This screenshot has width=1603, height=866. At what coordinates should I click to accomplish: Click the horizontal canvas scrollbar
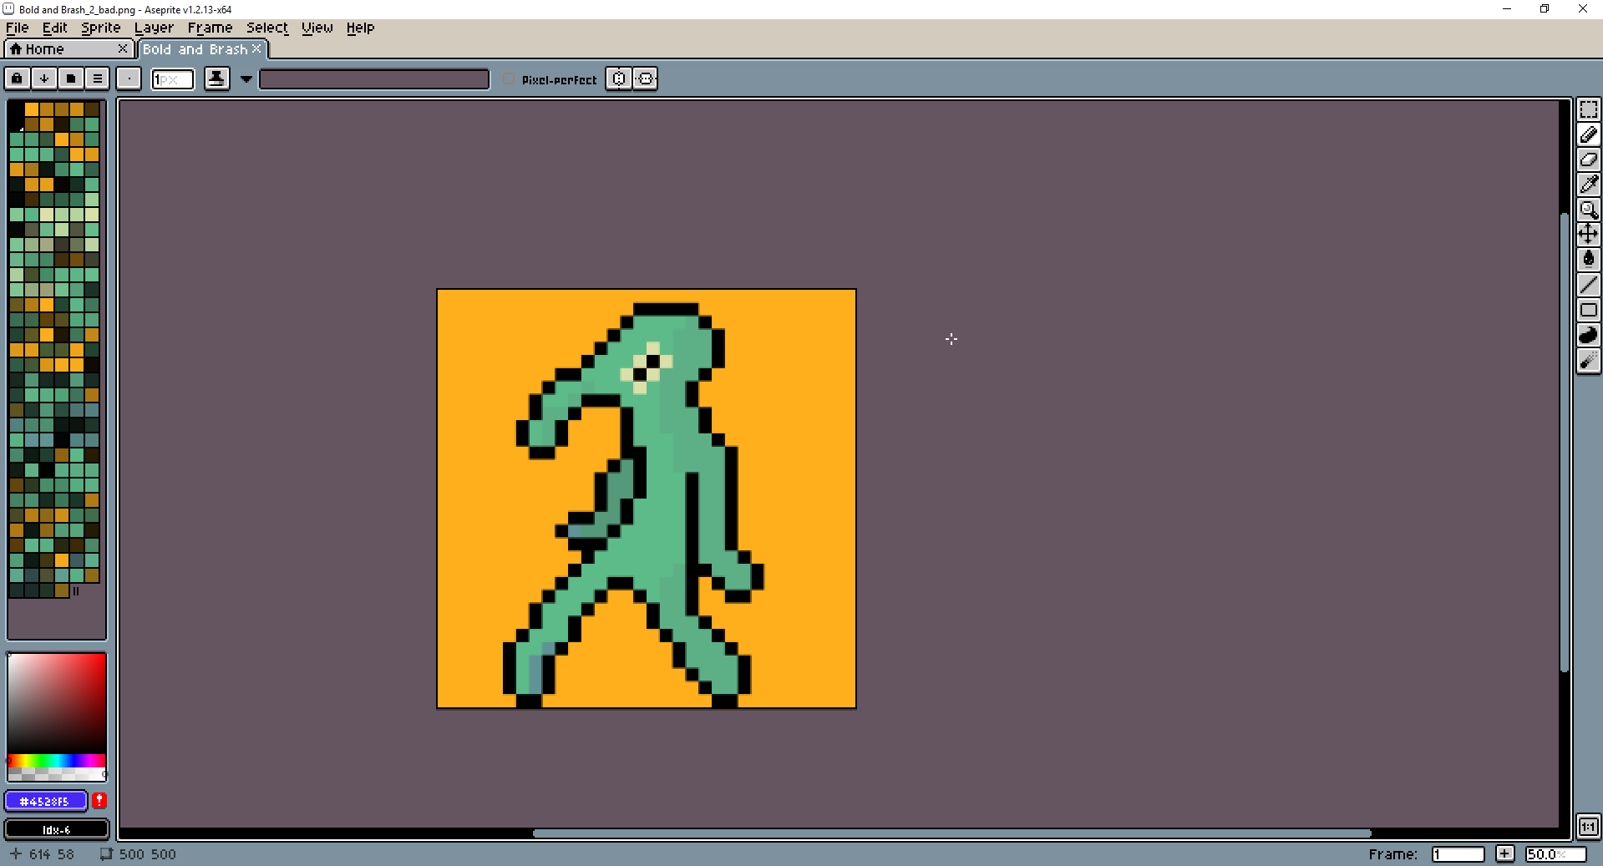pos(951,833)
